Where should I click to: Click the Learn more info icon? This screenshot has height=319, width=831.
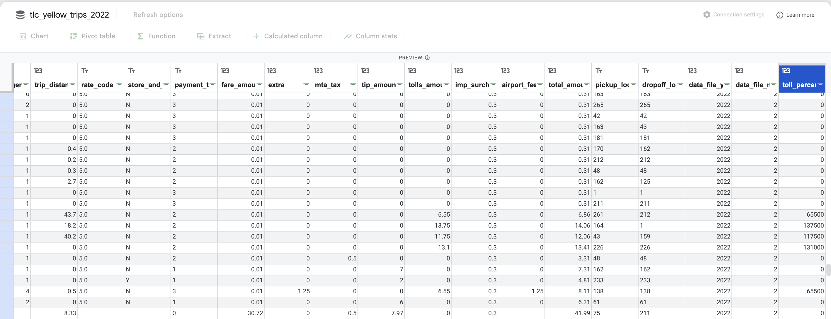coord(779,15)
